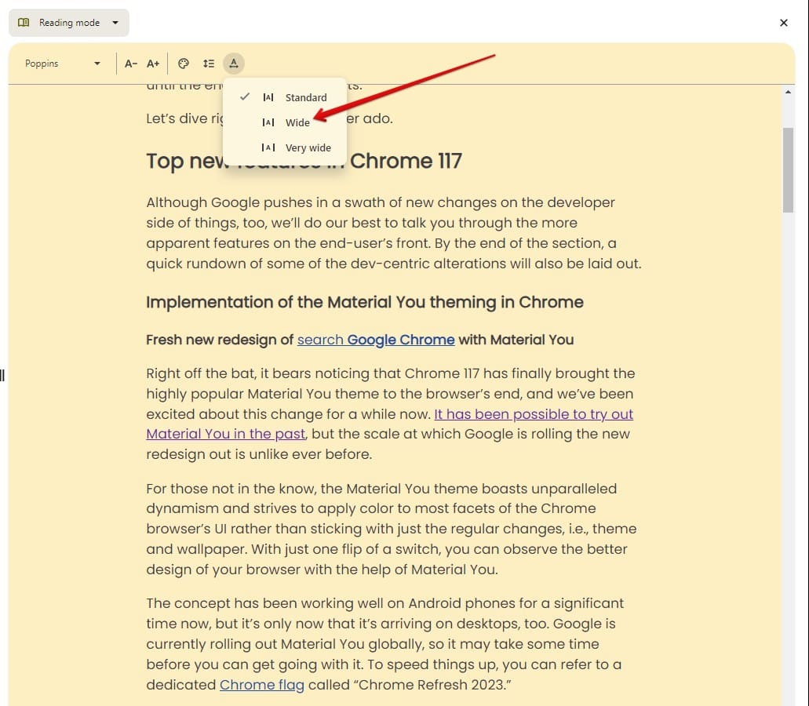
Task: Click the Wide spacing icon
Action: pyautogui.click(x=268, y=122)
